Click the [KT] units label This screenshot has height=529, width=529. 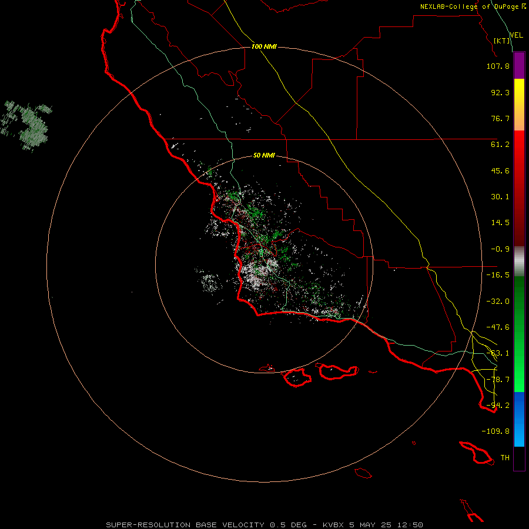tap(502, 41)
